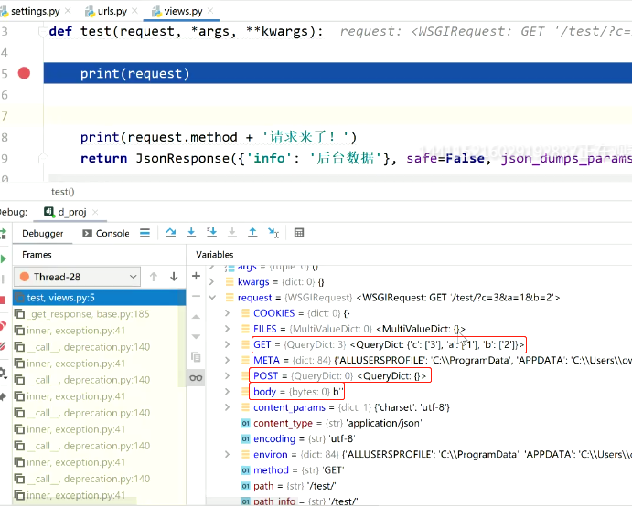
Task: Click the New Watch plus icon
Action: [x=197, y=276]
